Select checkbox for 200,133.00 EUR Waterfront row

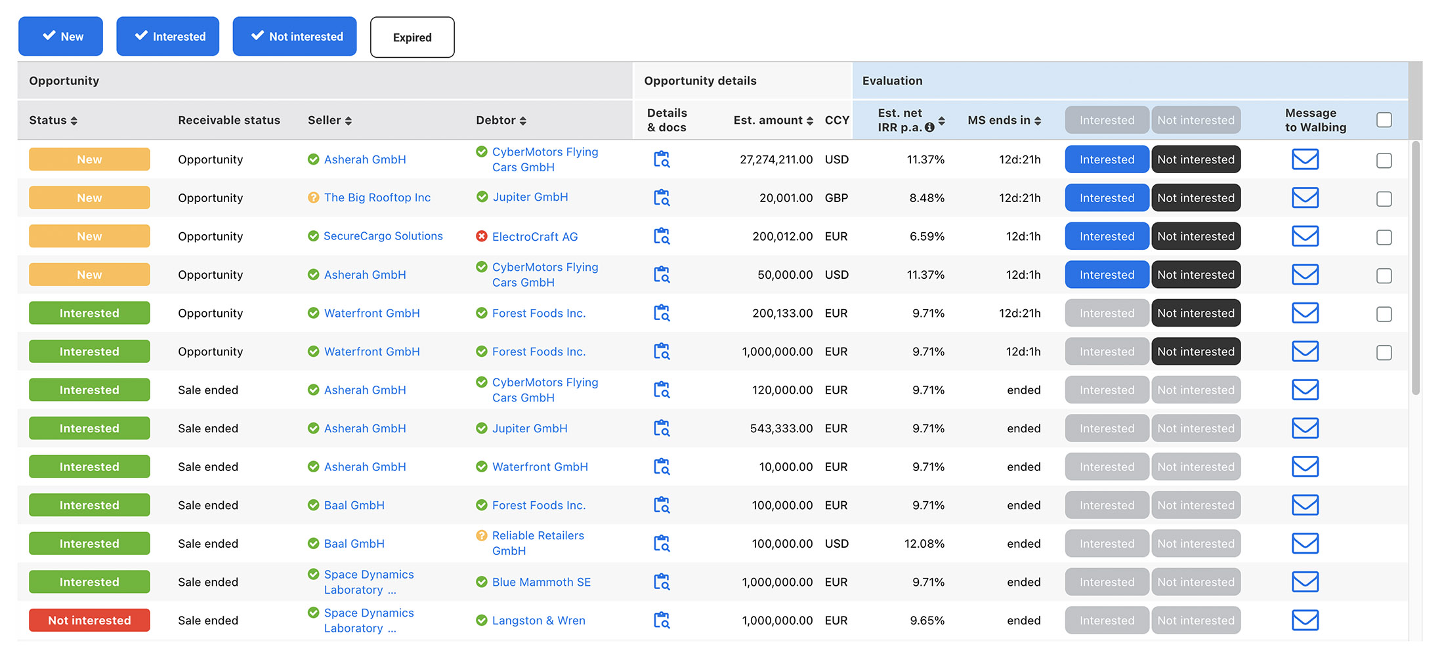1384,314
